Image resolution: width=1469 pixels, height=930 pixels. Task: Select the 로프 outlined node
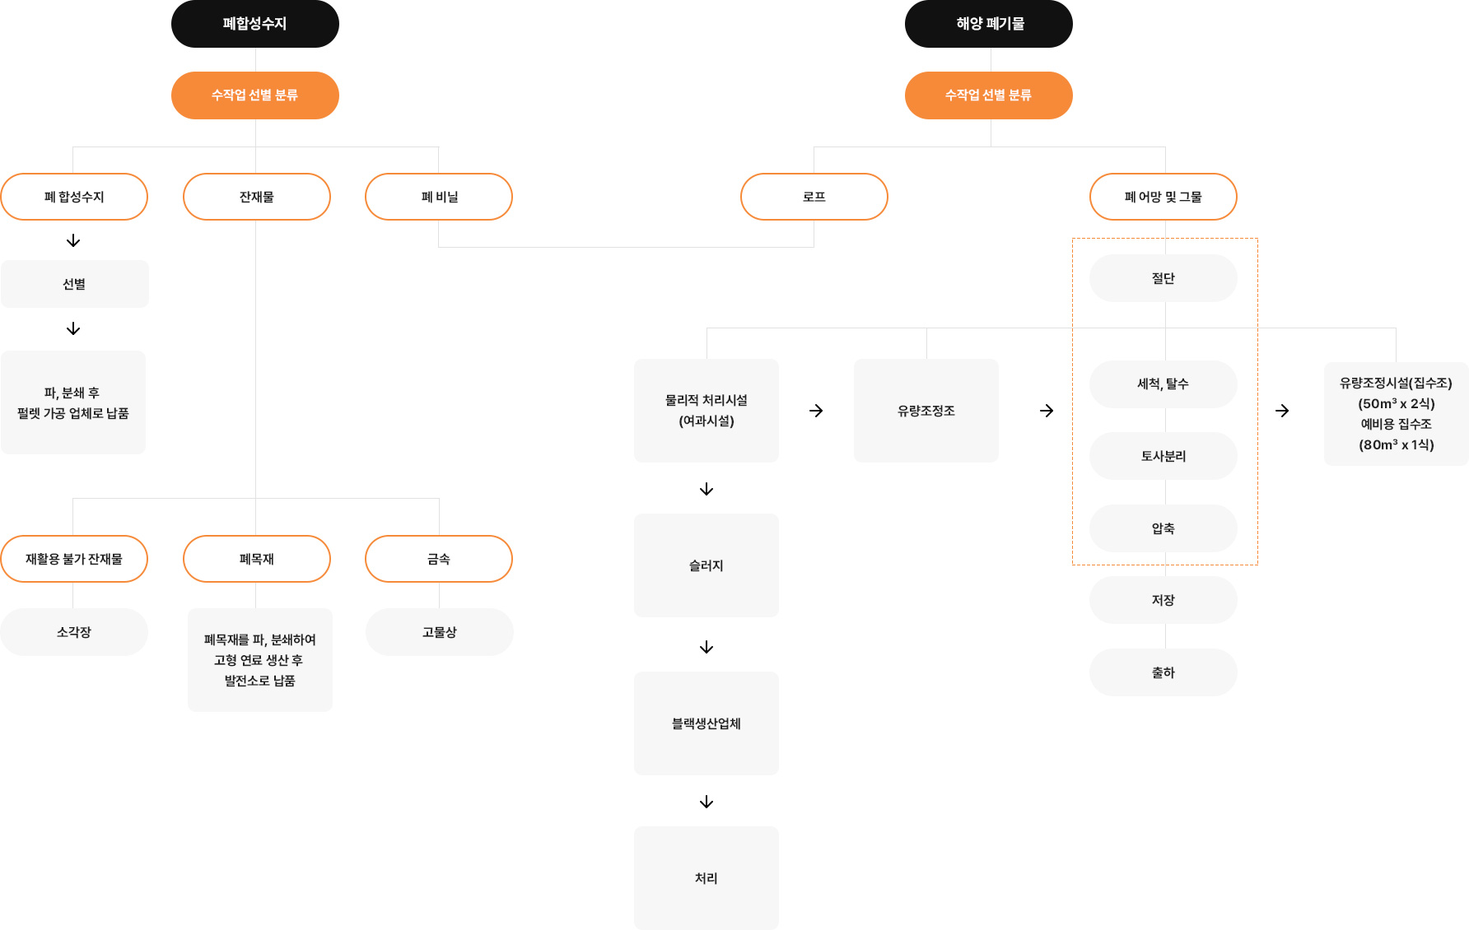[x=814, y=197]
